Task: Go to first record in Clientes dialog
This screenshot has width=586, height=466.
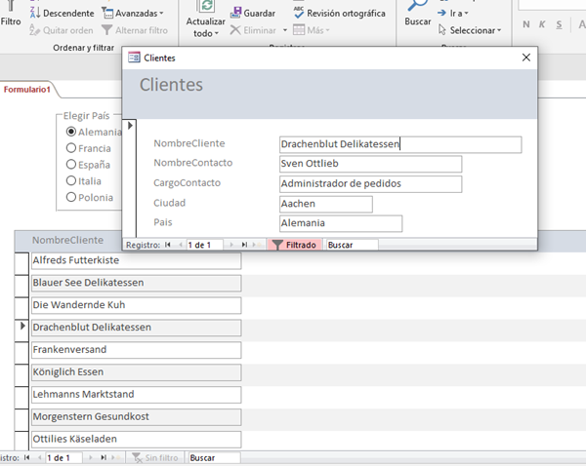Action: (x=168, y=245)
